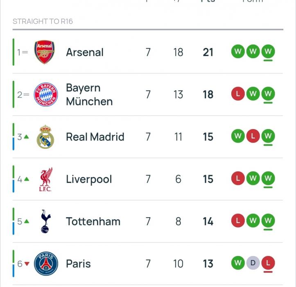Click the Arsenal club crest

click(45, 52)
